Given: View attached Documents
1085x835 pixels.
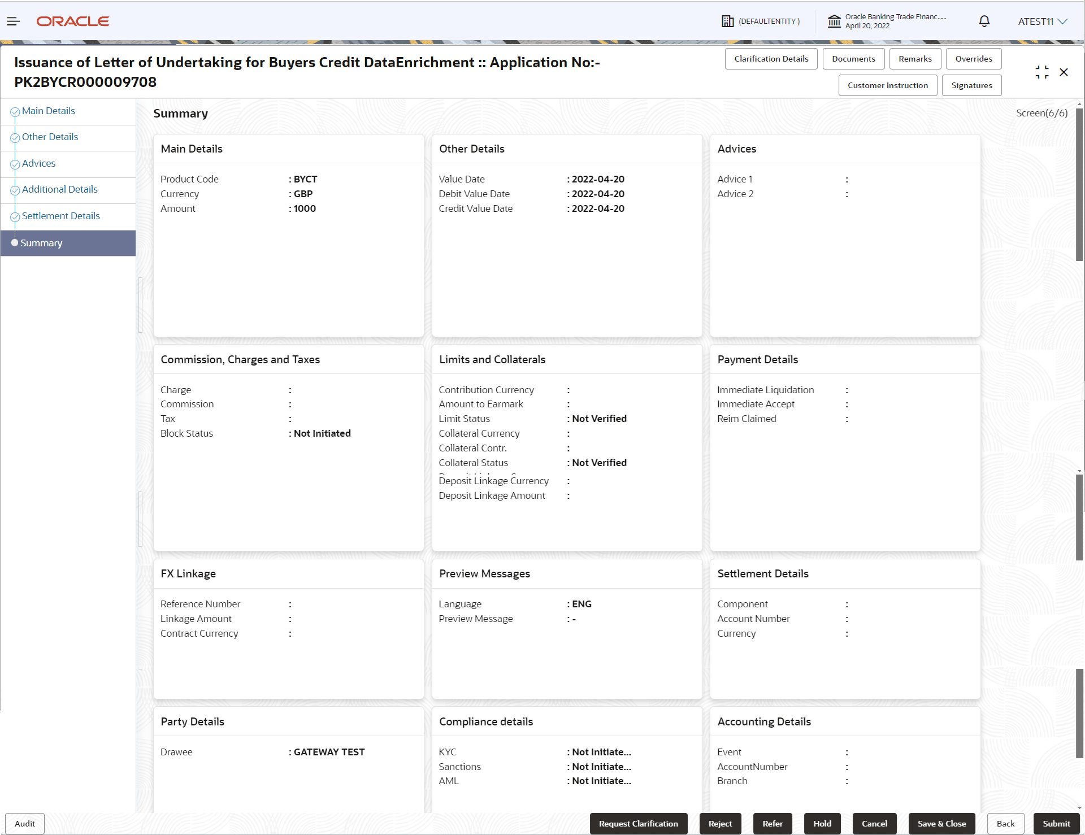Looking at the screenshot, I should (853, 58).
